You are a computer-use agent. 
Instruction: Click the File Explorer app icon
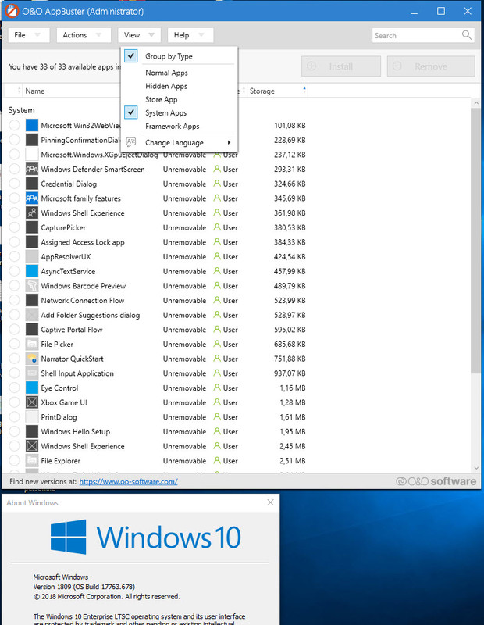tap(32, 461)
